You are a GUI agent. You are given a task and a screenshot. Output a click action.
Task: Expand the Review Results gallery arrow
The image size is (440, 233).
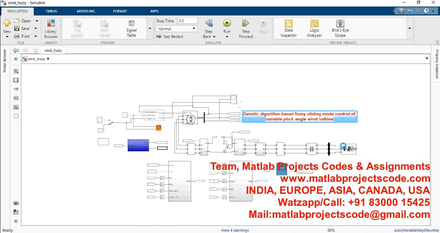[x=410, y=28]
